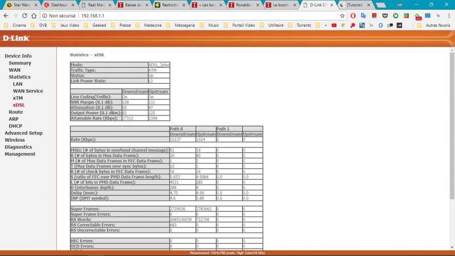Viewport: 455px width, 256px height.
Task: Open the WAN page in sidebar
Action: [x=15, y=70]
